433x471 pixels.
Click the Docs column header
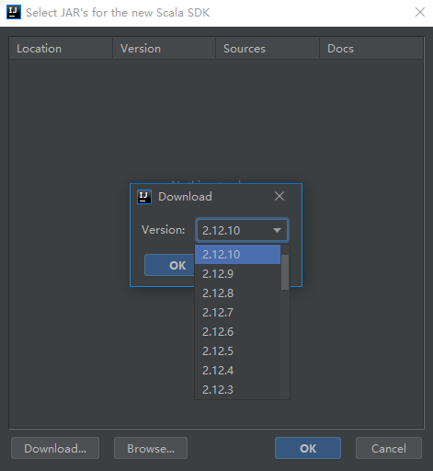[x=371, y=49]
